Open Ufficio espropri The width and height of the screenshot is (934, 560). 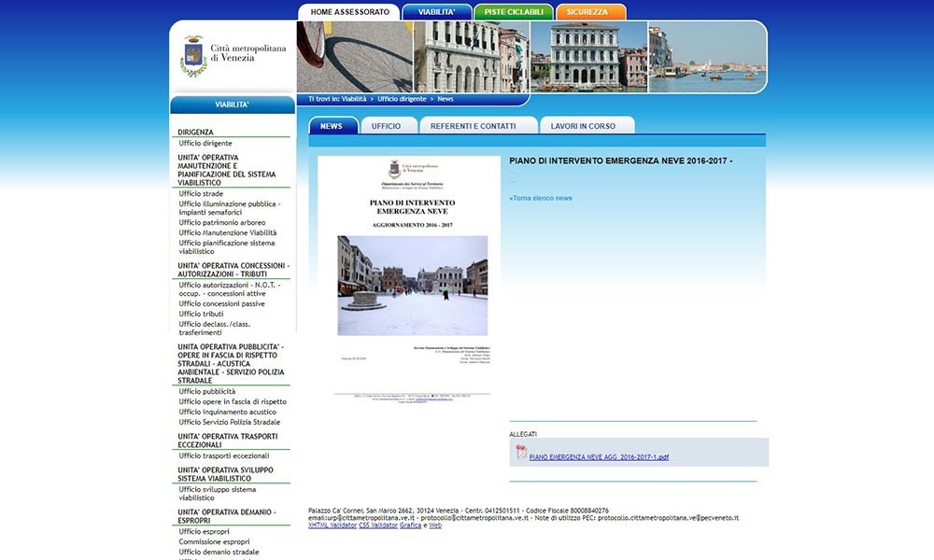205,532
